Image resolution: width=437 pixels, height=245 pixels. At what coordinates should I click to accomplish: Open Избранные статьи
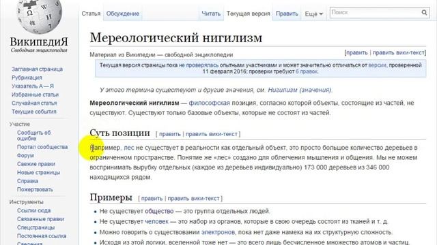35,95
